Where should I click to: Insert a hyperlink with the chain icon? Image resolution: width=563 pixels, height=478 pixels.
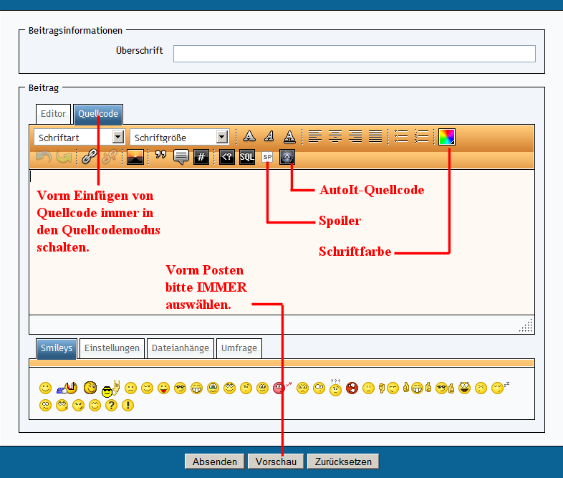tap(89, 157)
